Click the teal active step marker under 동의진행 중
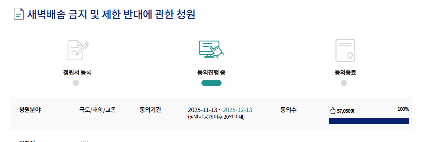 click(x=211, y=83)
